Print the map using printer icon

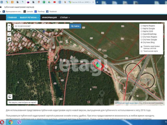tap(9, 39)
